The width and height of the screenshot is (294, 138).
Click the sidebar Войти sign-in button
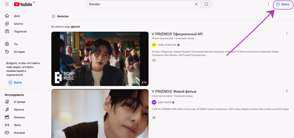click(x=15, y=82)
